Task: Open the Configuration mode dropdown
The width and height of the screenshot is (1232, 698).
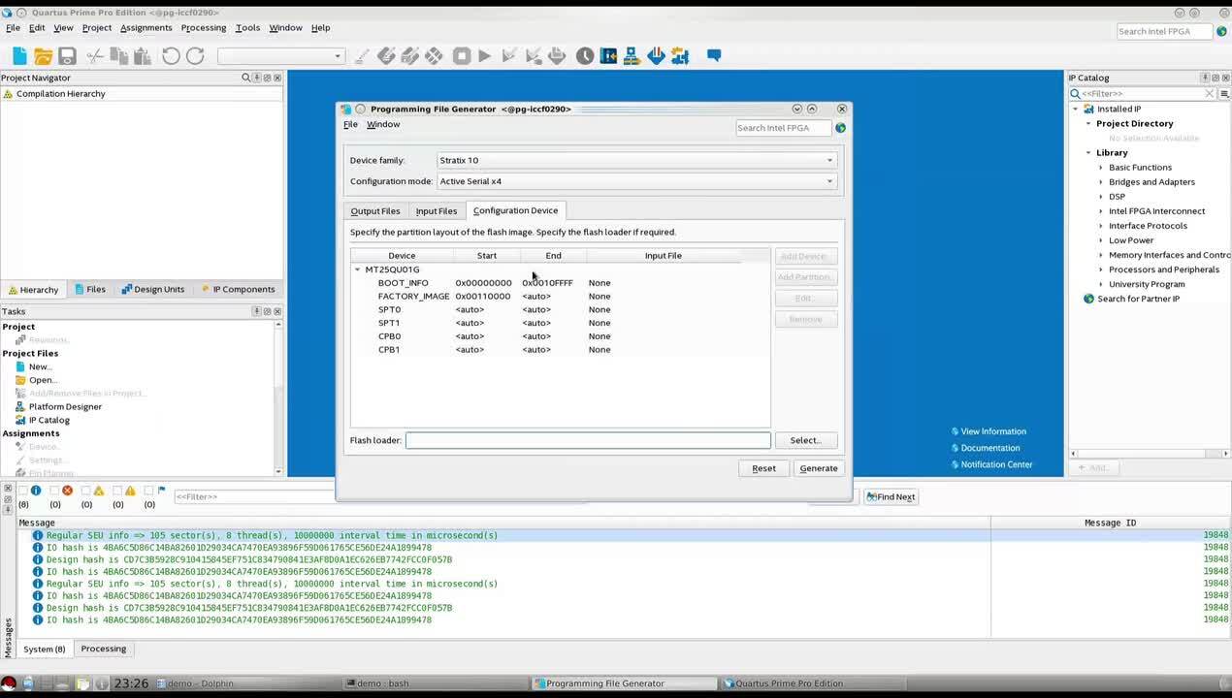Action: click(635, 181)
